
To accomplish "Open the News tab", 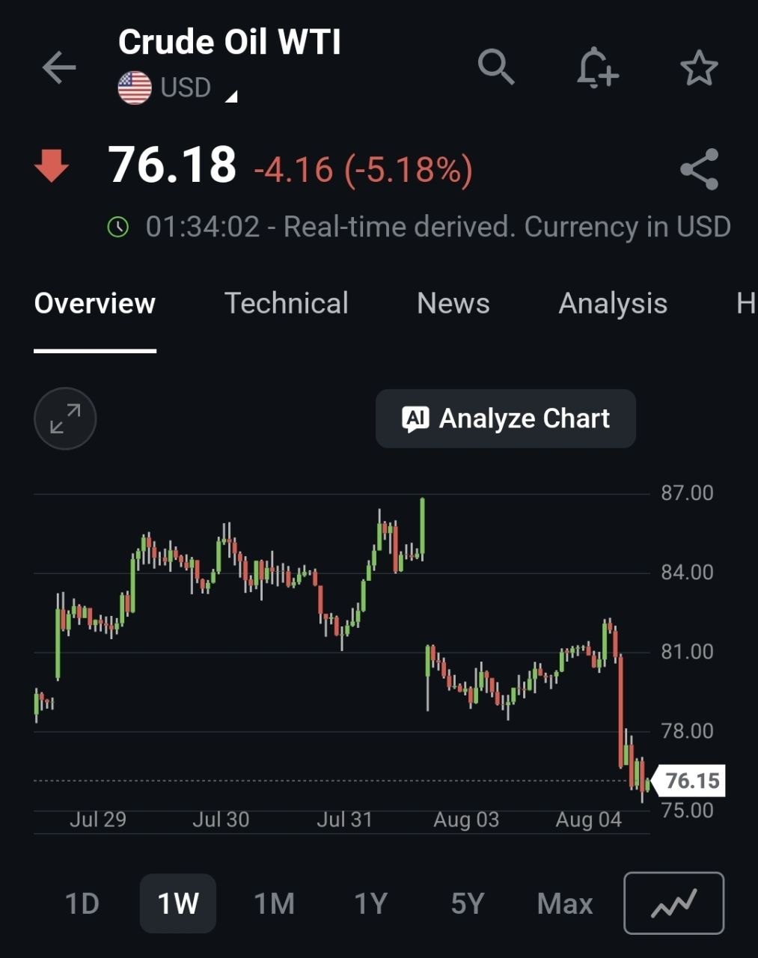I will tap(453, 303).
